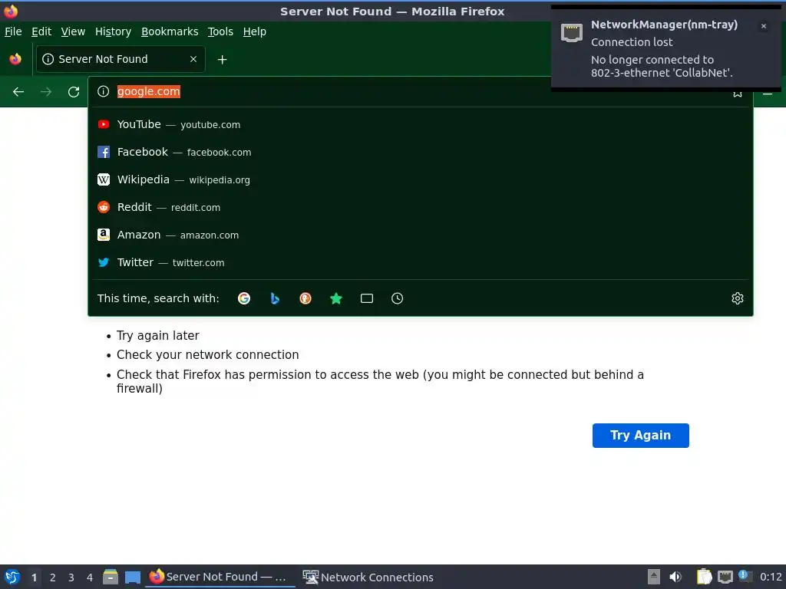Close the Server Not Found tab
Image resolution: width=786 pixels, height=589 pixels.
tap(193, 59)
